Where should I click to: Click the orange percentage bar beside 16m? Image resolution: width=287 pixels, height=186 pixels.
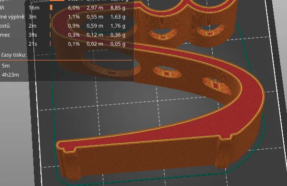(x=51, y=8)
